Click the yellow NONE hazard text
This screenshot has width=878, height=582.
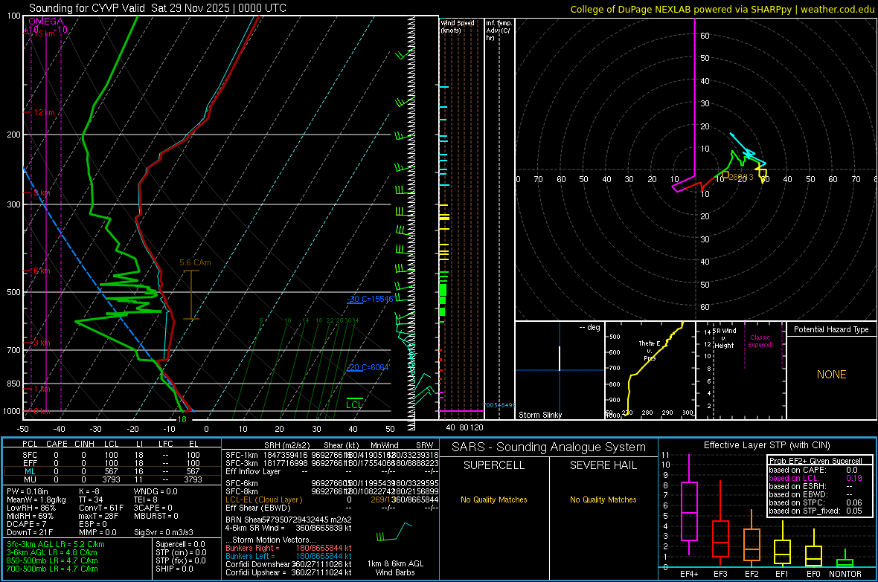[831, 375]
